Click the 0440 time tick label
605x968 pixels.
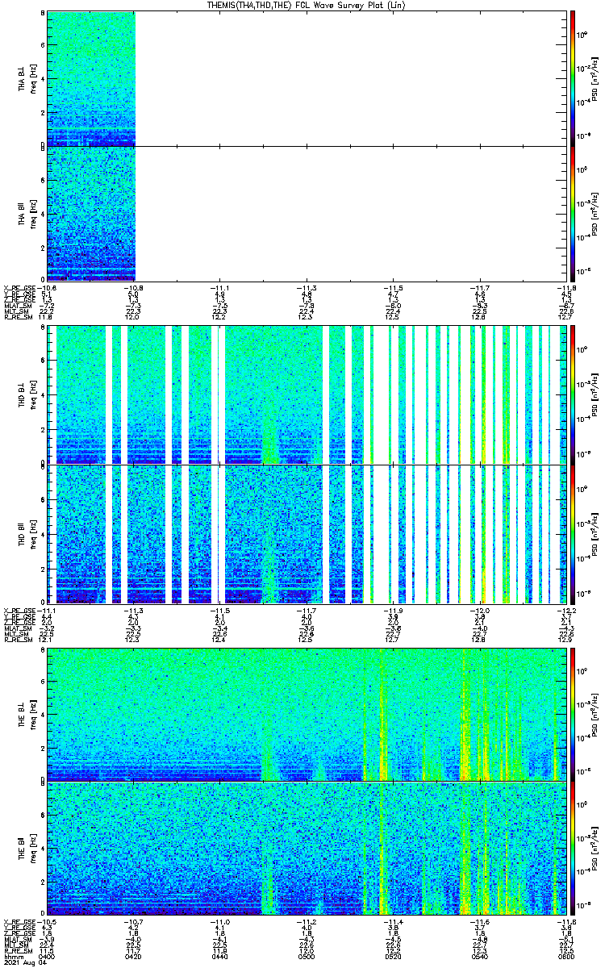[220, 955]
